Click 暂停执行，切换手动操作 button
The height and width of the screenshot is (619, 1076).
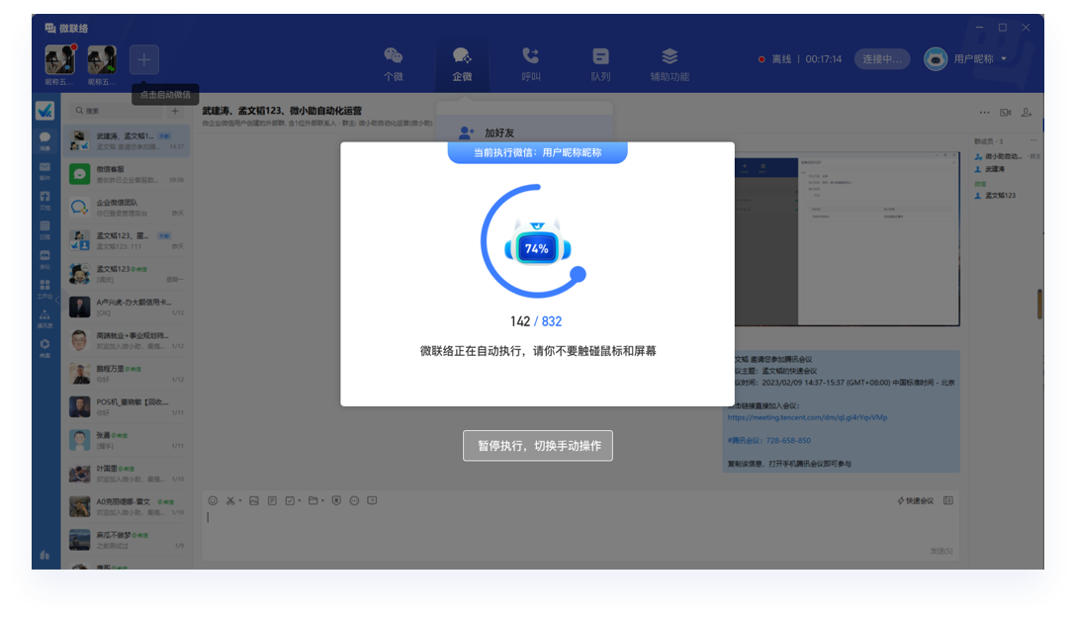pyautogui.click(x=538, y=446)
